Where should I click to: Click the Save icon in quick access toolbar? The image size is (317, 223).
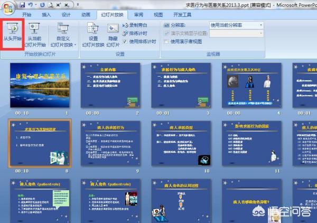tap(22, 5)
